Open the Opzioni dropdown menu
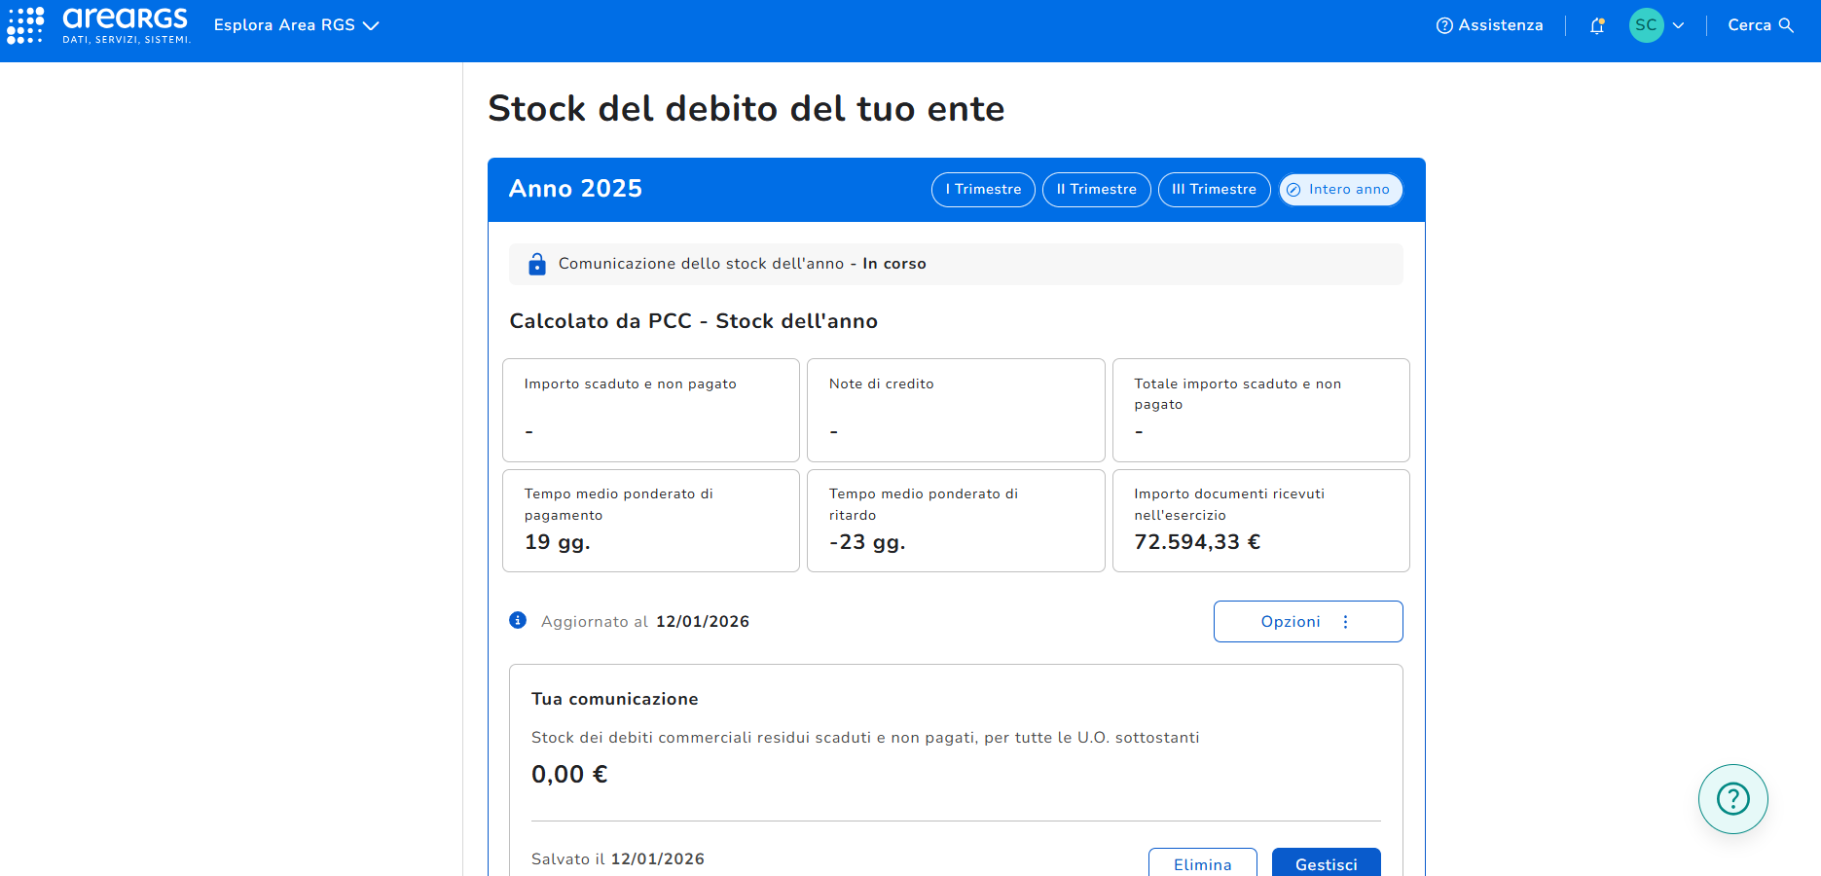The image size is (1821, 876). [1307, 622]
